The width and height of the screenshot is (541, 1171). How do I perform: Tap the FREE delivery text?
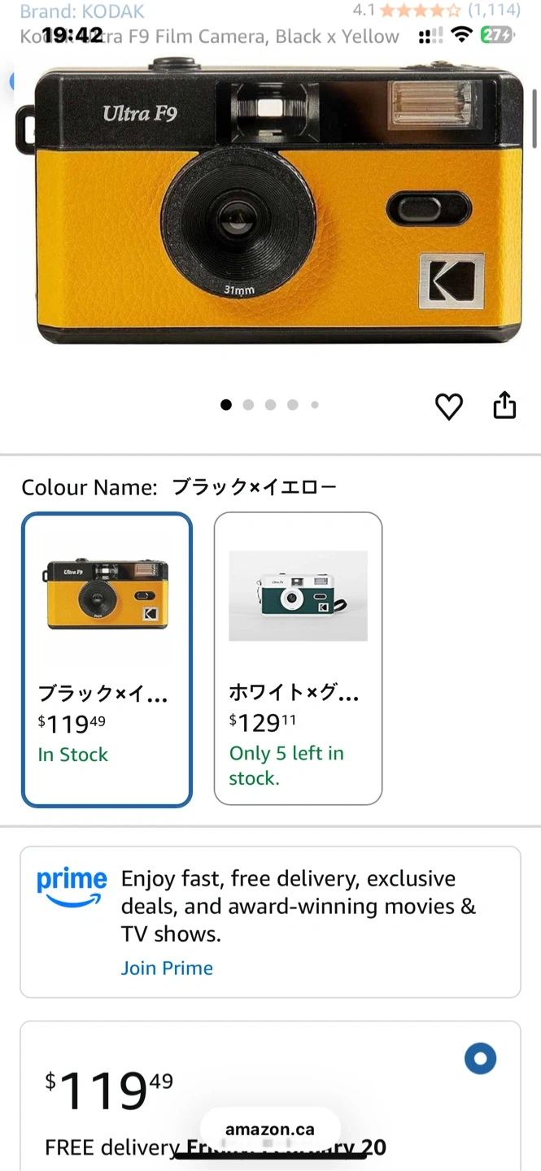point(111,1147)
